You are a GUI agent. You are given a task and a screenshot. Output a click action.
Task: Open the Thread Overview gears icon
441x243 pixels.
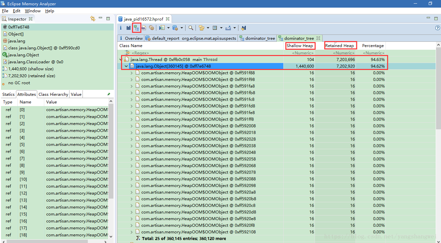(152, 28)
